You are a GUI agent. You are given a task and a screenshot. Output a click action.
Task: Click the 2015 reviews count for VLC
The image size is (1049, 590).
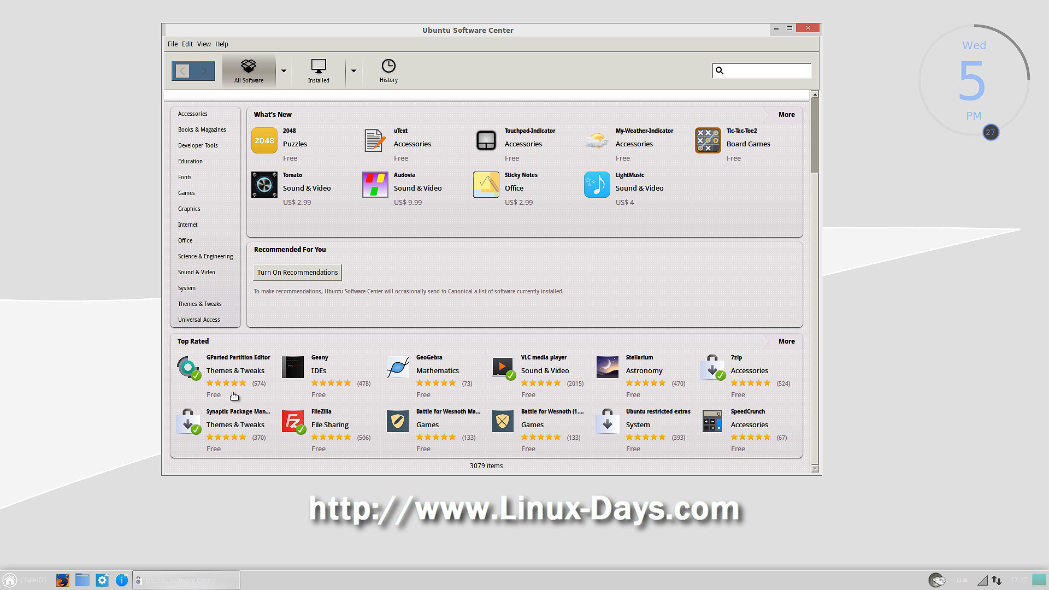pyautogui.click(x=575, y=383)
